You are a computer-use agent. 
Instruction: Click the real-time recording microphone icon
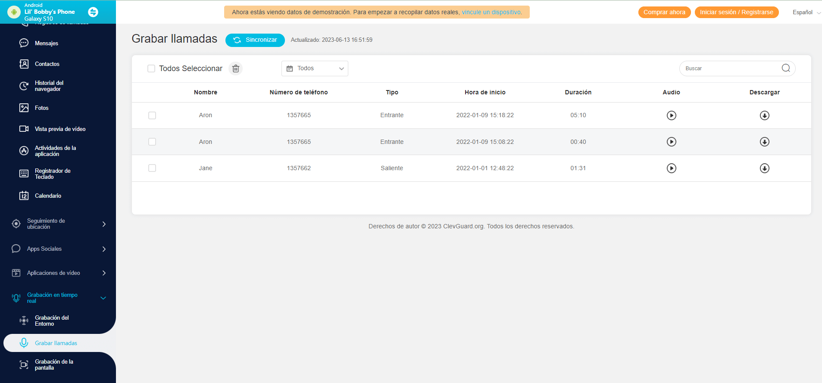[x=16, y=298]
